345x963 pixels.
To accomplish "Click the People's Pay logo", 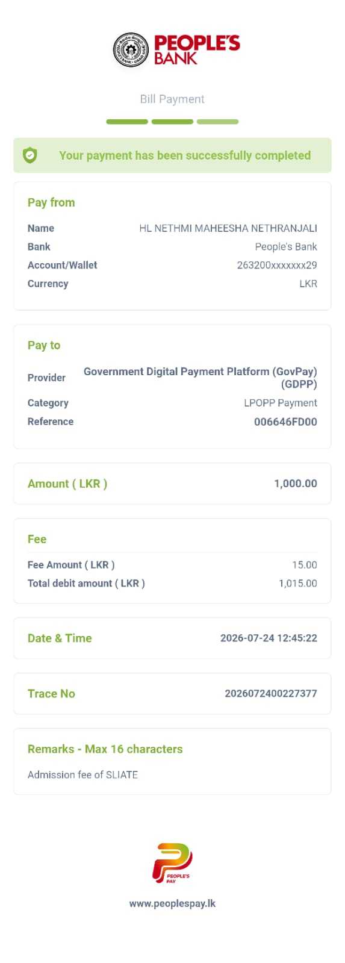I will [x=172, y=863].
